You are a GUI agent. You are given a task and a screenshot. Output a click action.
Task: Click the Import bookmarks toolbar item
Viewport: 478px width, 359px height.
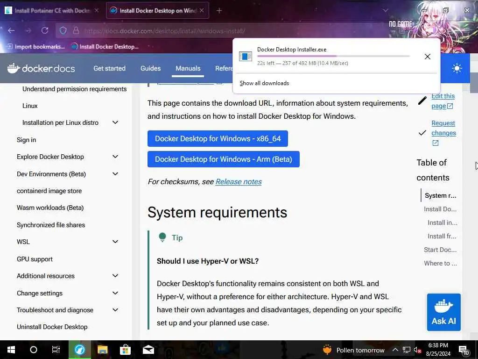click(x=36, y=46)
